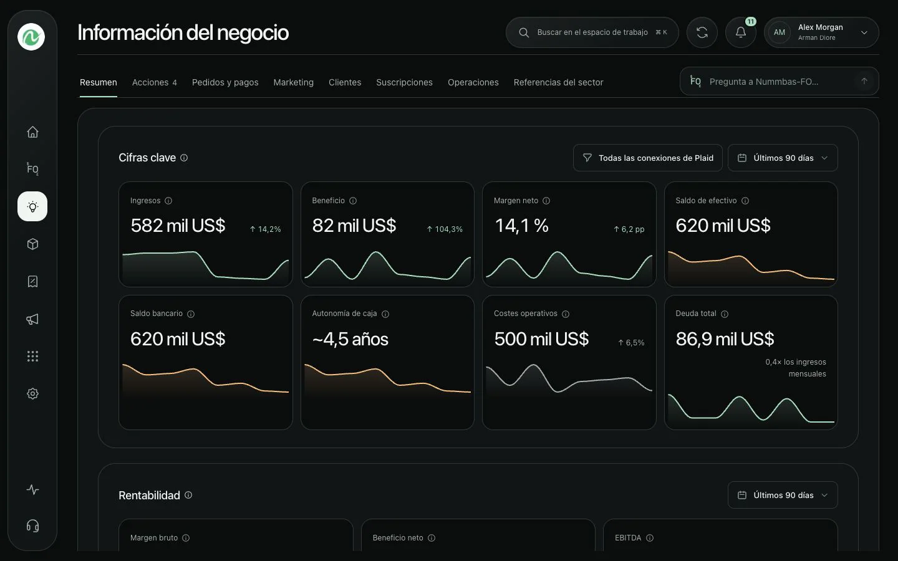
Task: Click info icon next to Saldo bancario
Action: pyautogui.click(x=191, y=314)
